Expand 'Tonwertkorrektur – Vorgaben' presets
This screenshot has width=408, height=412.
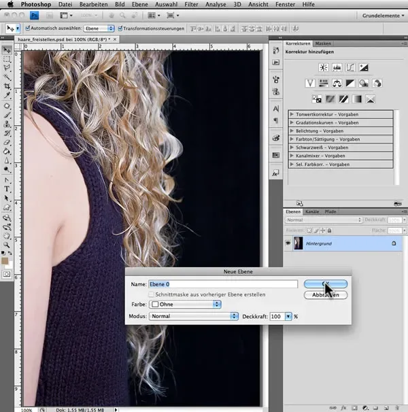coord(292,114)
